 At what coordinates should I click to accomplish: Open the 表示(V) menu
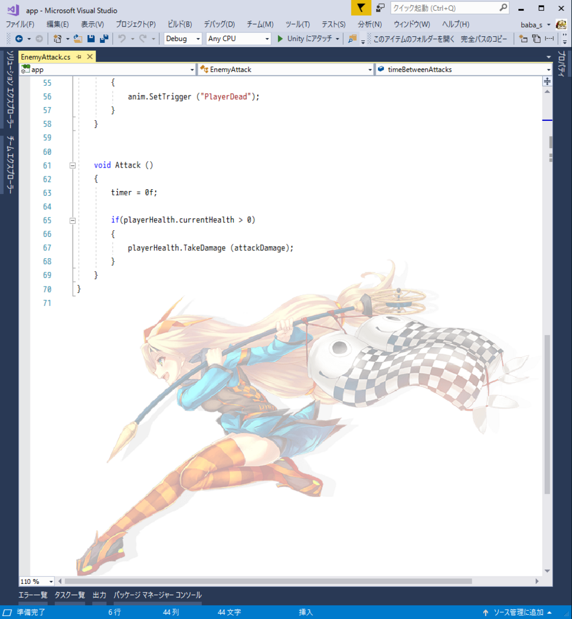tap(93, 24)
